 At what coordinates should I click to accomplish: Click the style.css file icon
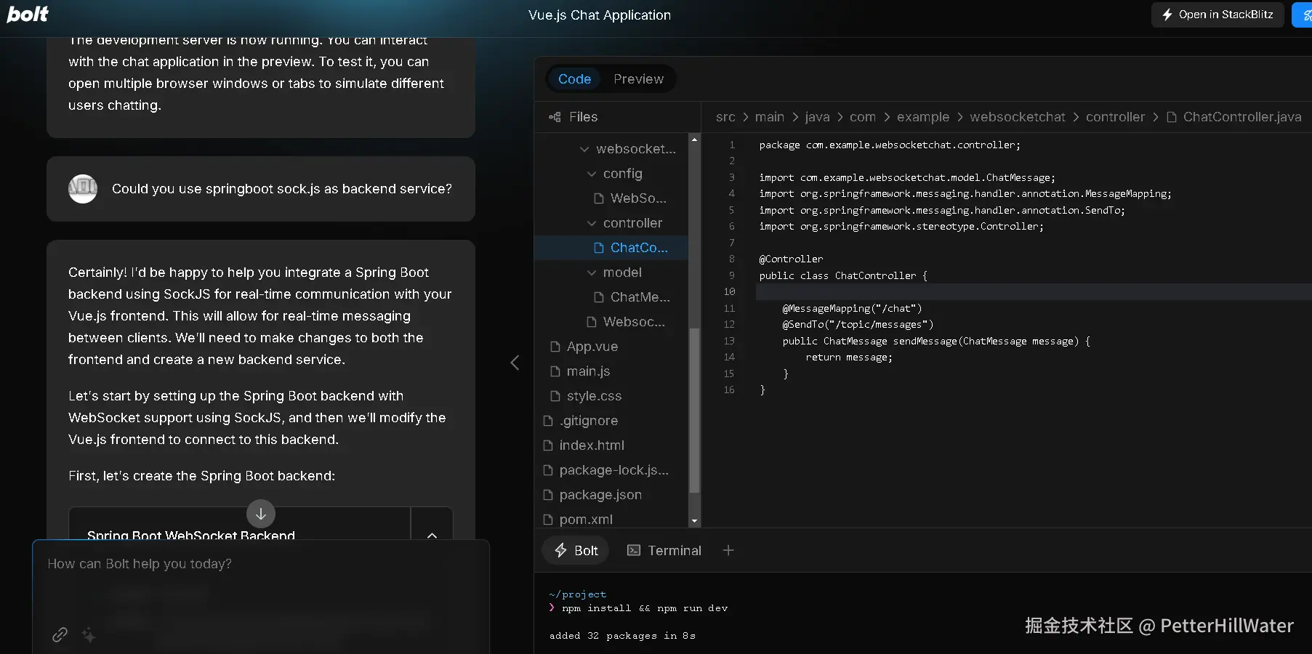click(555, 396)
